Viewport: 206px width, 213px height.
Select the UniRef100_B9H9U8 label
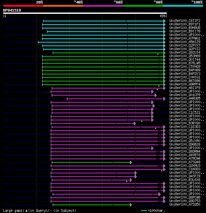point(185,28)
